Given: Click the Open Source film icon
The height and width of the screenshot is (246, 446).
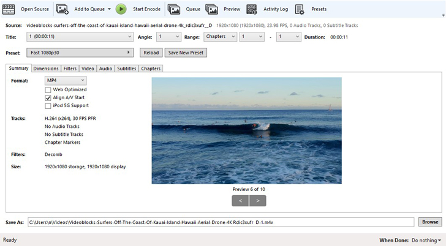Looking at the screenshot, I should coord(9,9).
